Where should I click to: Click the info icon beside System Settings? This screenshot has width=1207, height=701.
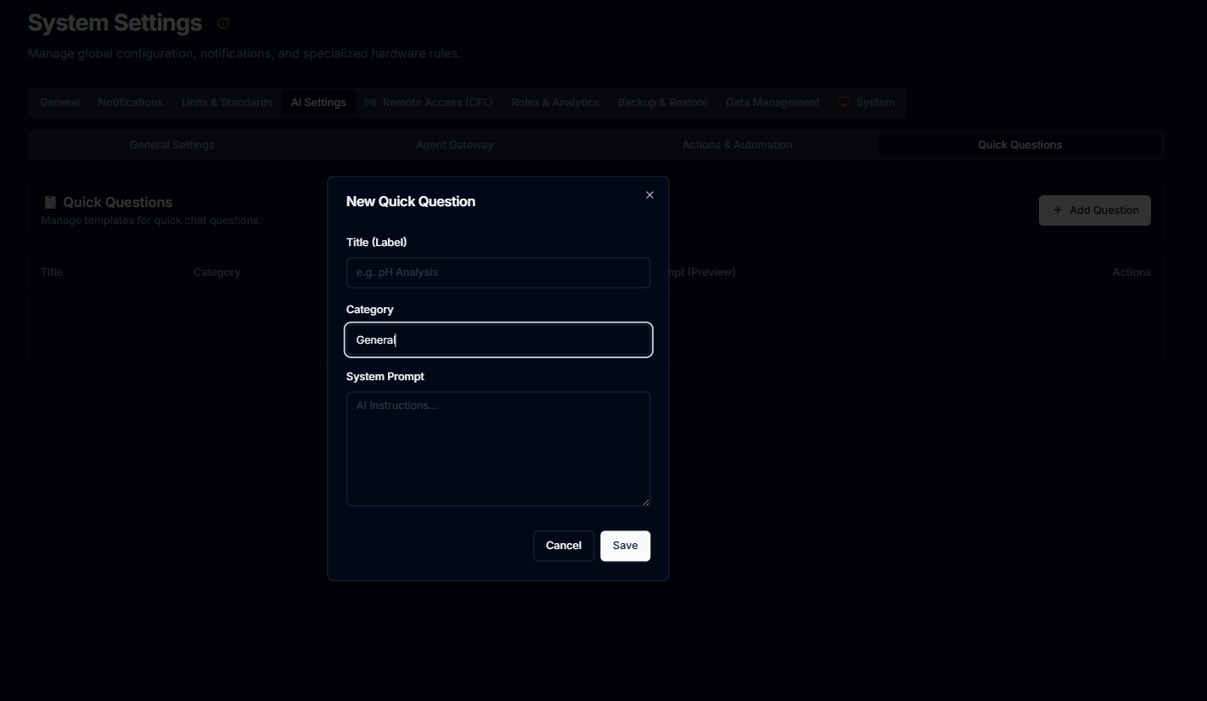[223, 24]
